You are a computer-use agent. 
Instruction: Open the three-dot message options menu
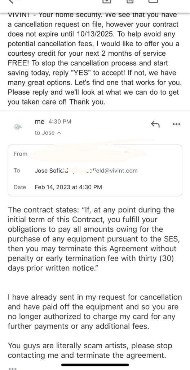pos(176,124)
